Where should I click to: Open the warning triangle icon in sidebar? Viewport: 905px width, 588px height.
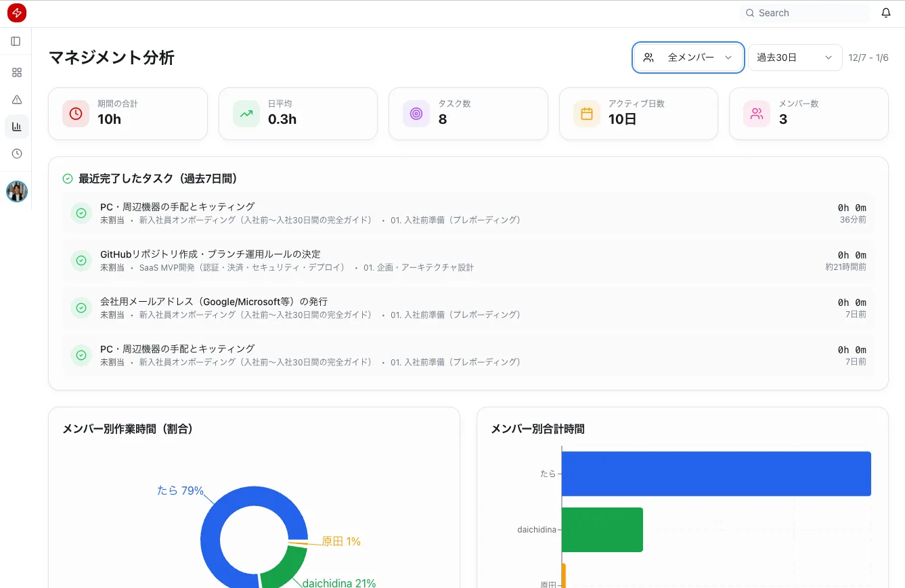pyautogui.click(x=17, y=99)
